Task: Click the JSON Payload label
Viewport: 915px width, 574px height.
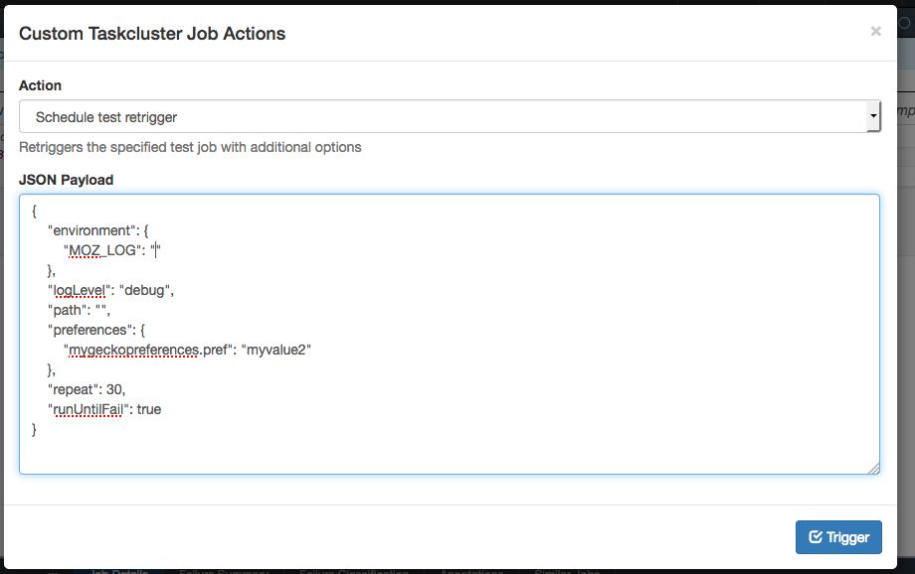Action: (x=66, y=180)
